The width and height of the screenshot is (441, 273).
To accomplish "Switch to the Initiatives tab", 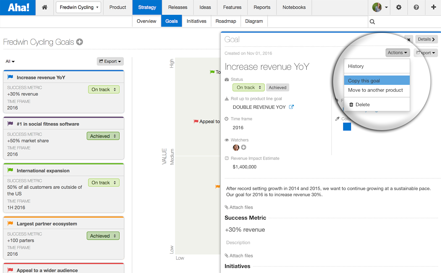I will [196, 21].
